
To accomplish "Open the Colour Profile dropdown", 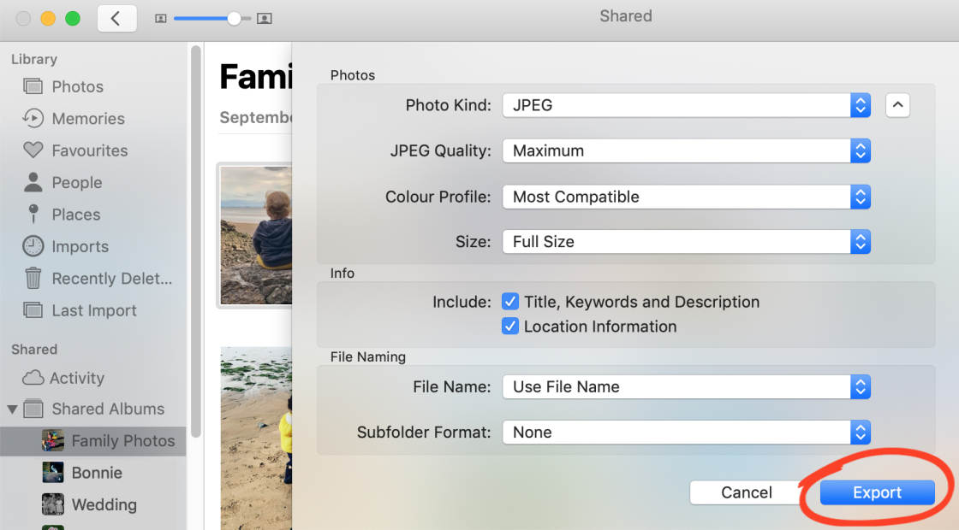I will click(x=686, y=197).
